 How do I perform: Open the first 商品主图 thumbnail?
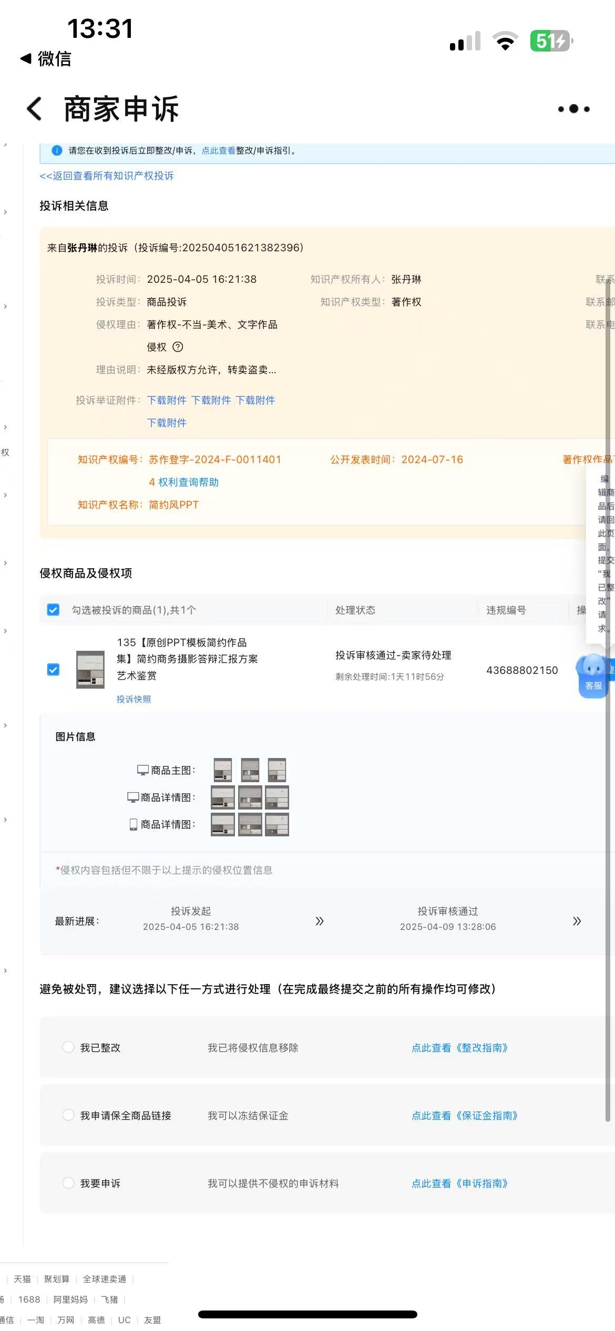click(x=223, y=770)
